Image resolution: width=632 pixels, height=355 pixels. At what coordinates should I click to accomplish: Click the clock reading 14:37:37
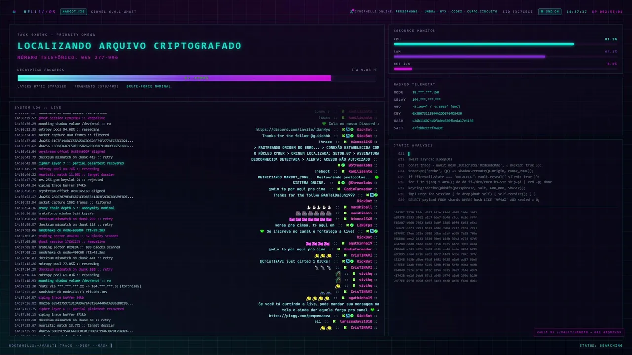click(x=577, y=11)
